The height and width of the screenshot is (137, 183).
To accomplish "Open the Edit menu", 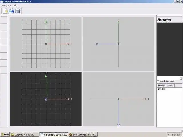I will coord(9,5).
